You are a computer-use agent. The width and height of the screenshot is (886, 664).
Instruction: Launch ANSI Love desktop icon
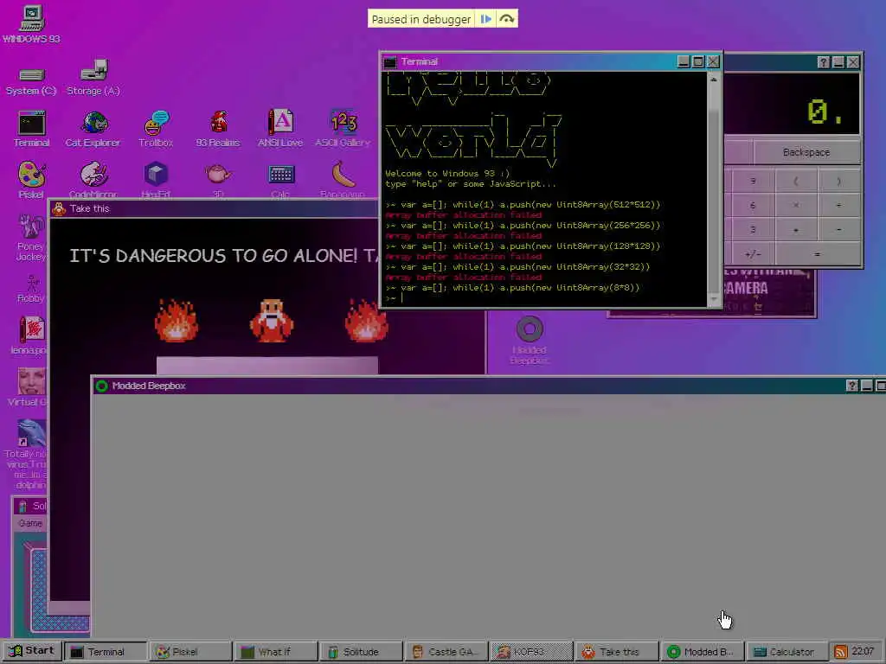280,129
